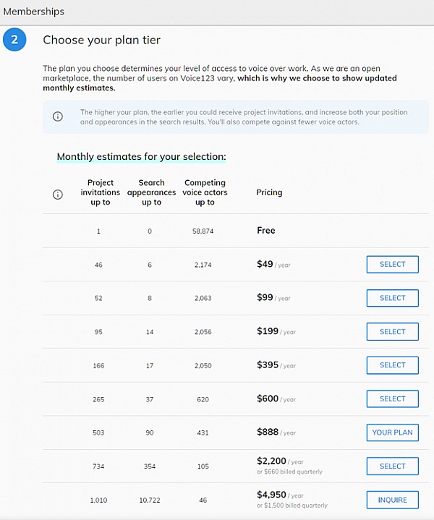Screen dimensions: 434x520
Task: Click the Memberships header title
Action: click(33, 12)
